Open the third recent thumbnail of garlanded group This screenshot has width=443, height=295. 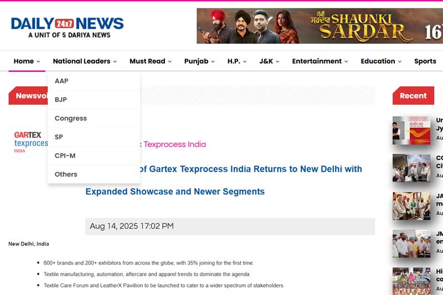pos(411,206)
